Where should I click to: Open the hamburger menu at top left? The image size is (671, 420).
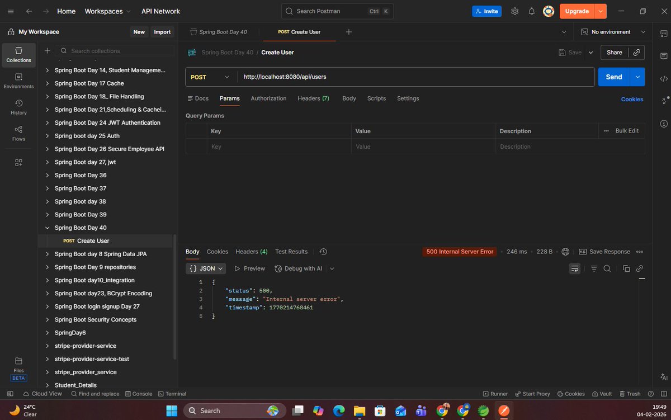[x=11, y=11]
